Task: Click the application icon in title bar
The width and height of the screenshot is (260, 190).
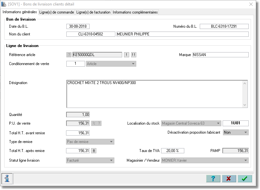Action: pos(4,4)
